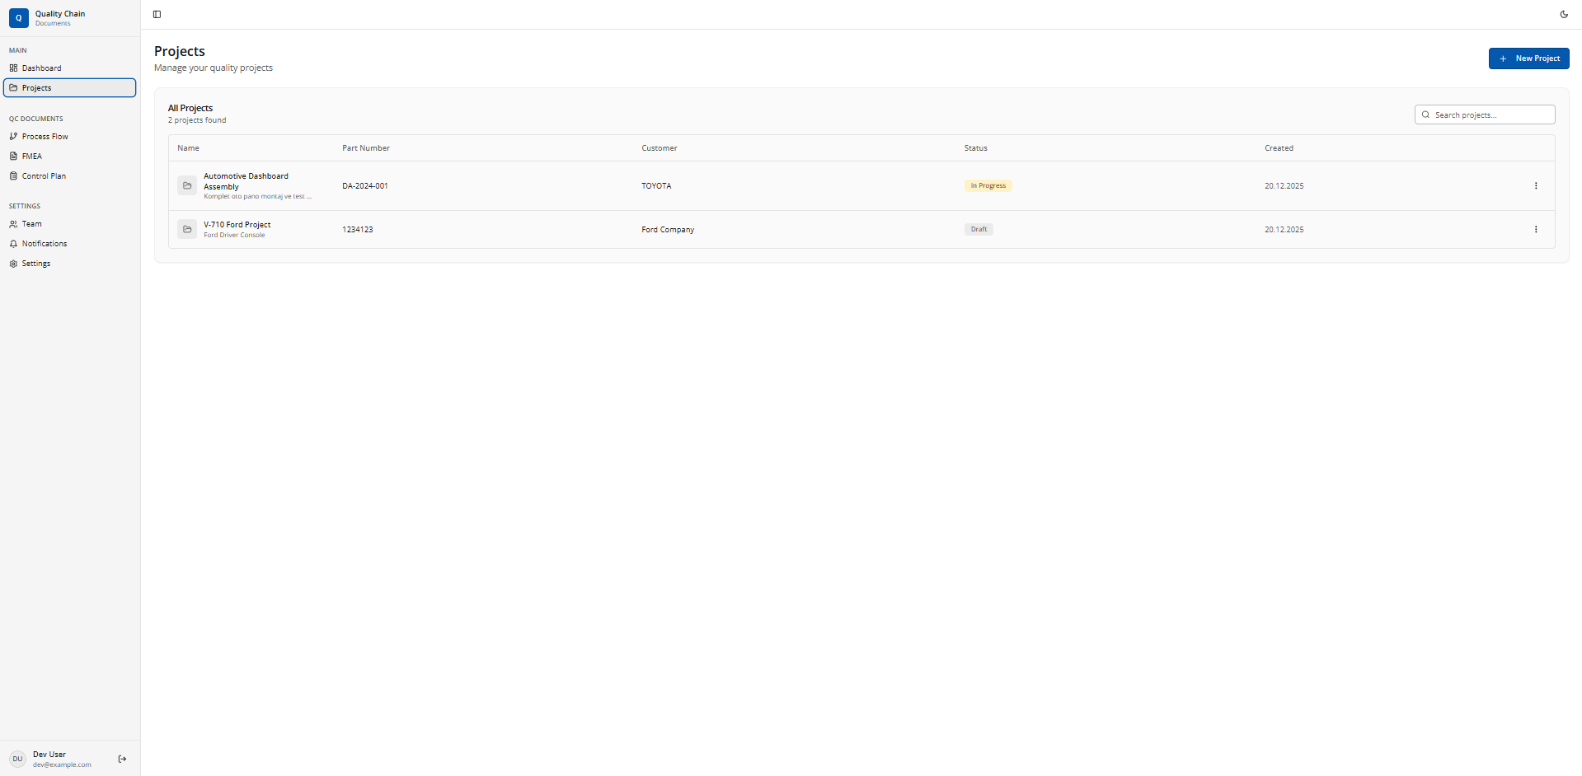Open Process Flow documents
This screenshot has height=776, width=1582.
pyautogui.click(x=45, y=137)
